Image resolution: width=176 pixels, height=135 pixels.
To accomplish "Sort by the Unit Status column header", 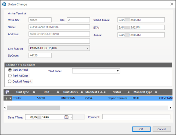I will (70, 92).
